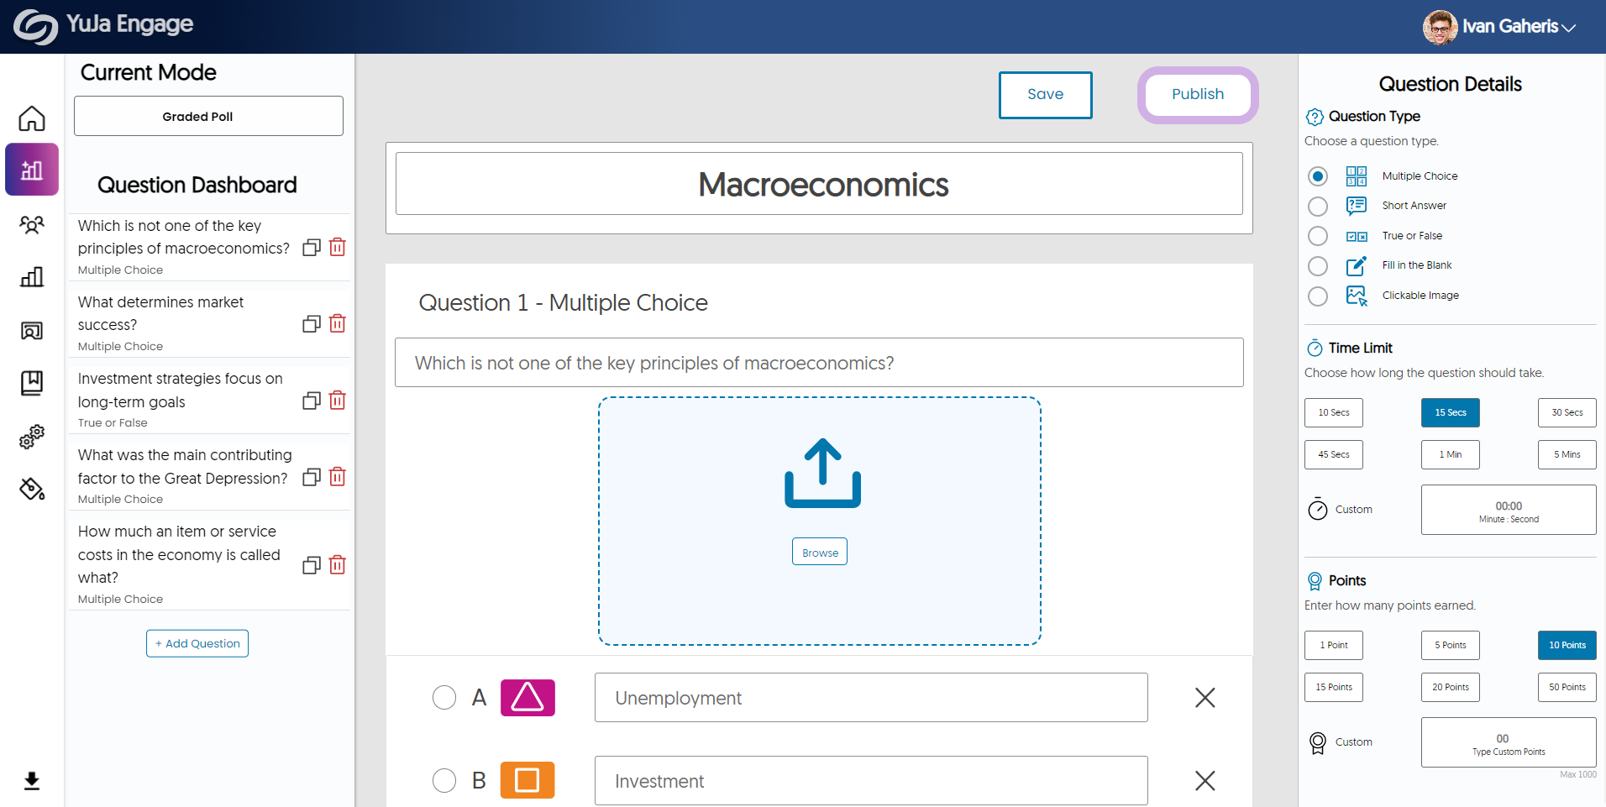Click the upload arrow icon in image dropzone

click(822, 473)
